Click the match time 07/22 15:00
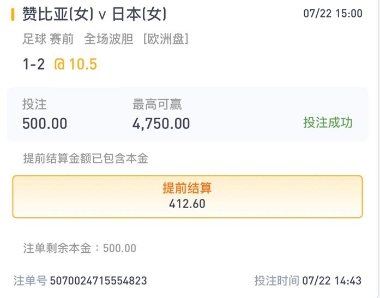 pos(333,14)
